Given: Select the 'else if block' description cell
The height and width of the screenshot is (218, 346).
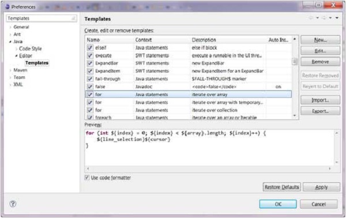Looking at the screenshot, I should (x=204, y=48).
